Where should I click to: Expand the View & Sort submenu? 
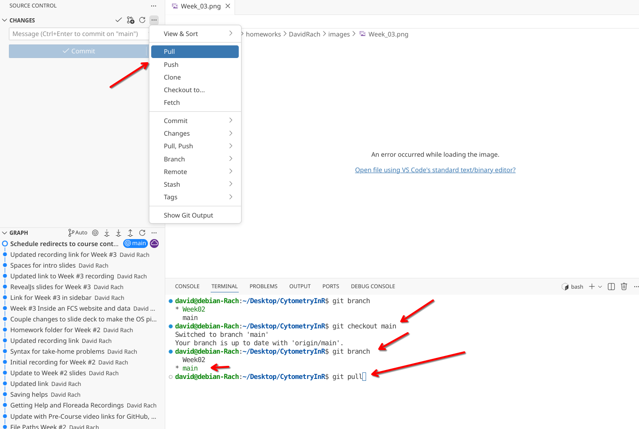pos(195,34)
